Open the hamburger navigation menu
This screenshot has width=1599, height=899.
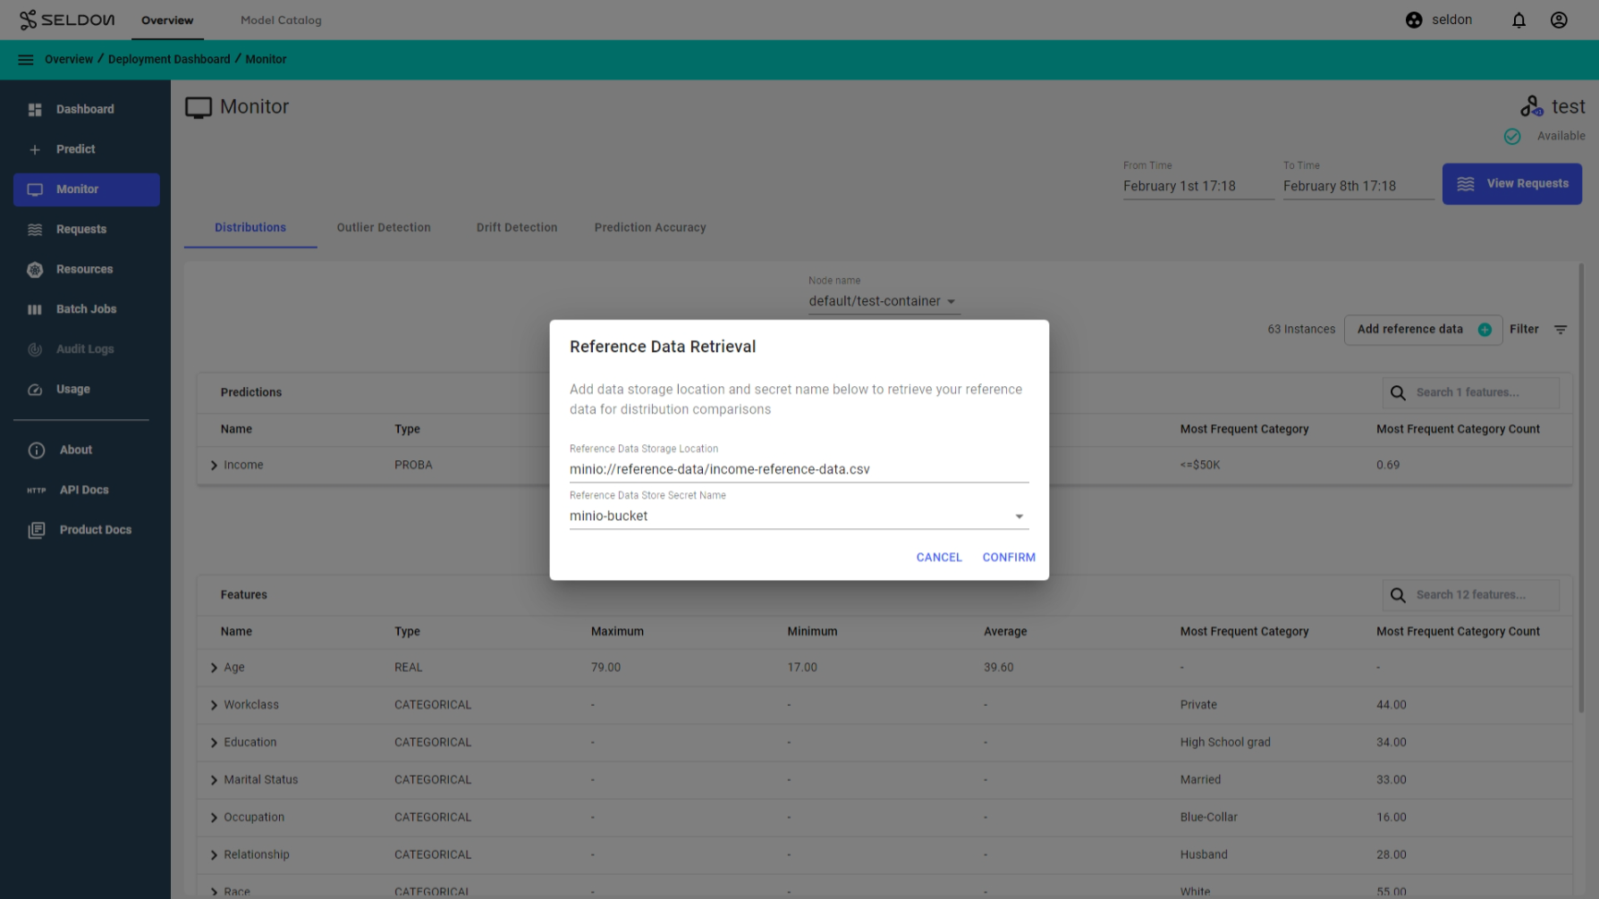(x=26, y=60)
